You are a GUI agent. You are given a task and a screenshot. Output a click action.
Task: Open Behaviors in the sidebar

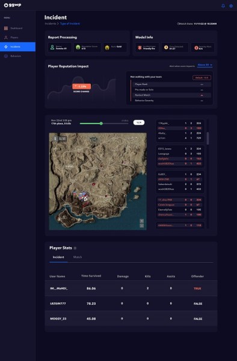(x=17, y=56)
